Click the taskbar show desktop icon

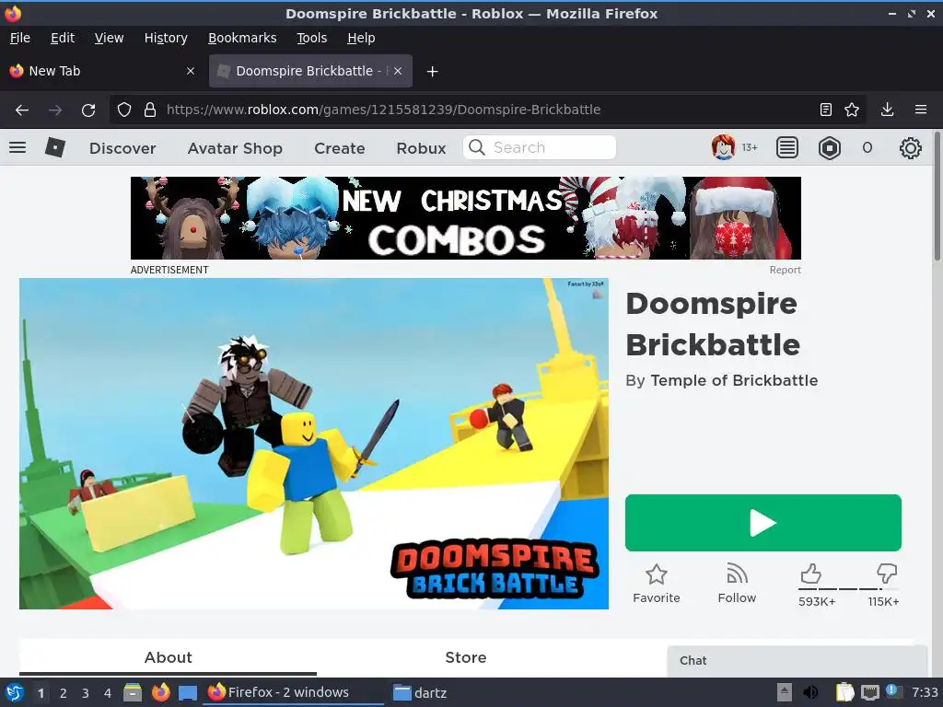188,692
